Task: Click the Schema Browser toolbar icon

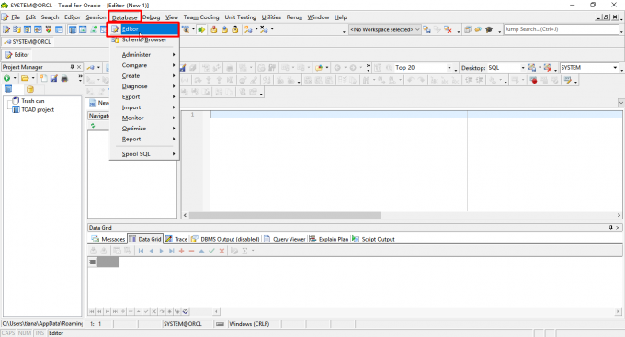Action: 17,29
